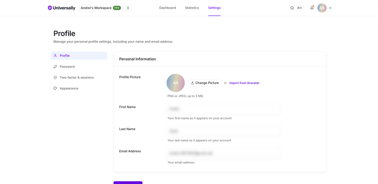Click the PRO badge
This screenshot has height=184, width=378.
117,8
